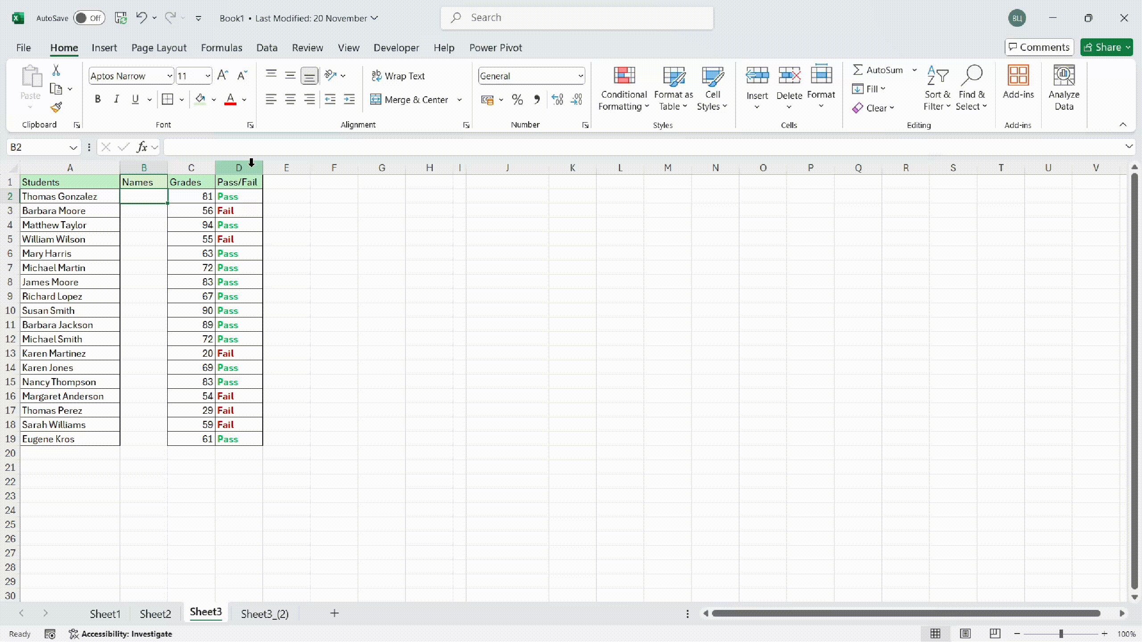This screenshot has width=1142, height=642.
Task: Click the Cut scissors icon
Action: pyautogui.click(x=56, y=70)
